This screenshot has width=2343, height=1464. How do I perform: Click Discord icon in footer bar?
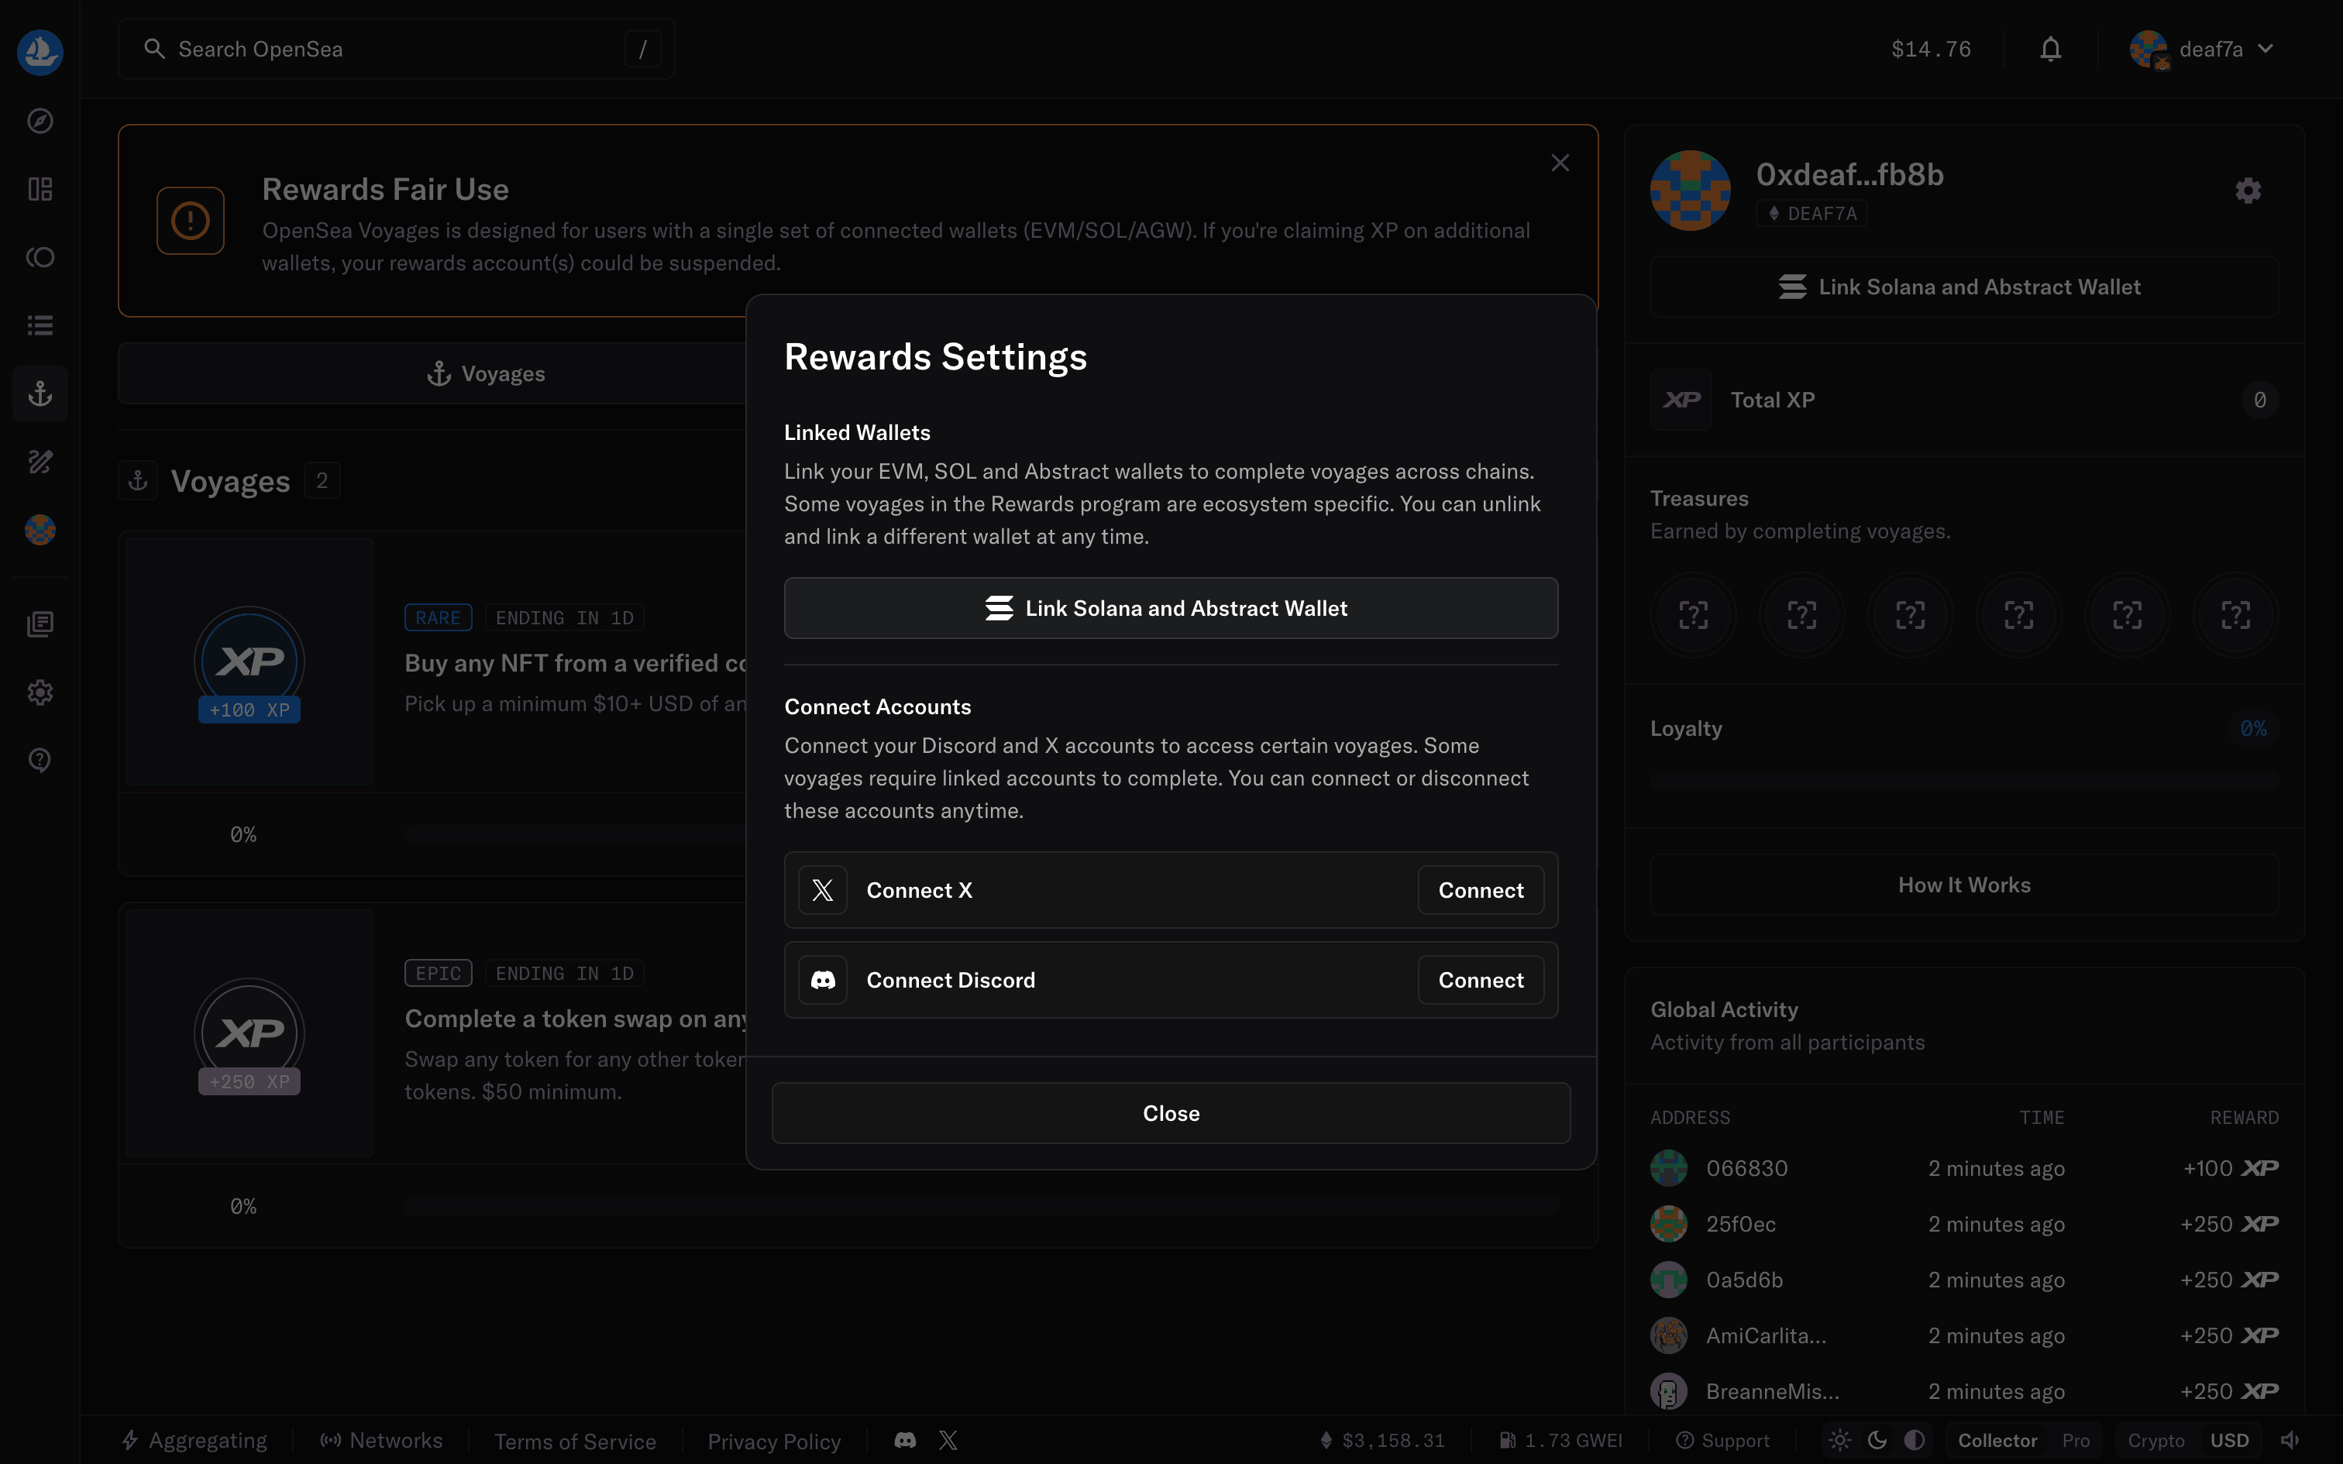904,1440
